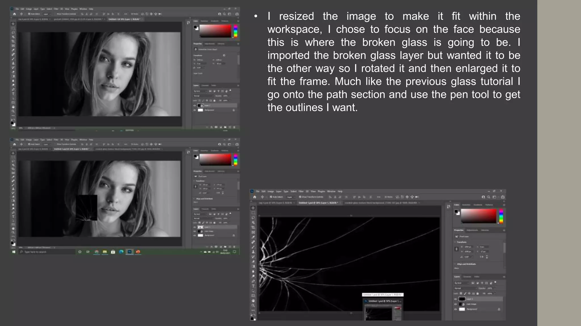The image size is (581, 326).
Task: Select Path Selection tool in cracked-glass screenshot
Action: pyautogui.click(x=253, y=291)
